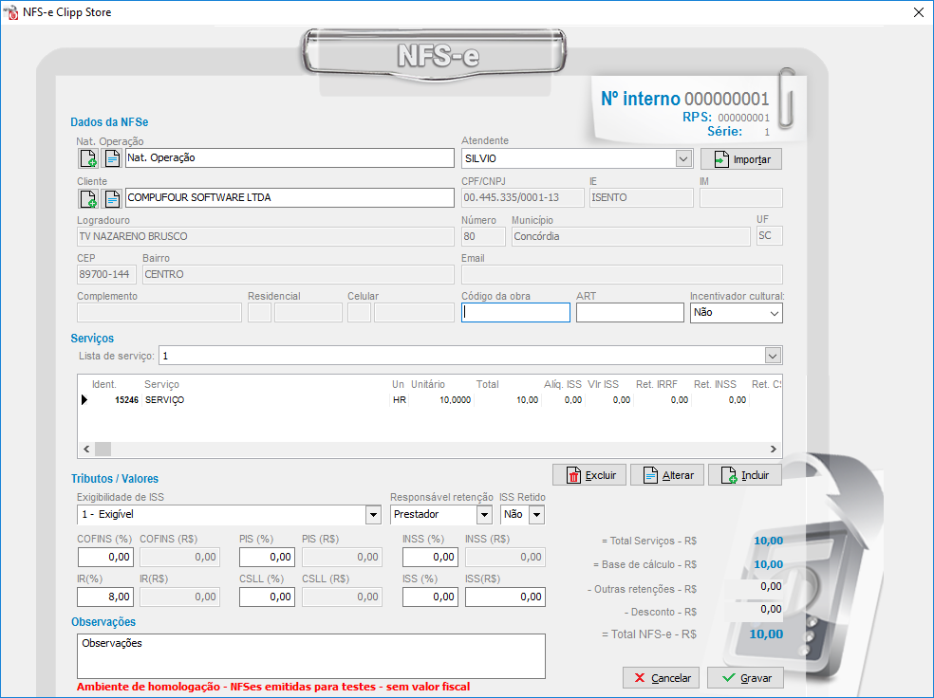Expand the Incentivador cultural dropdown
934x698 pixels.
(x=774, y=313)
